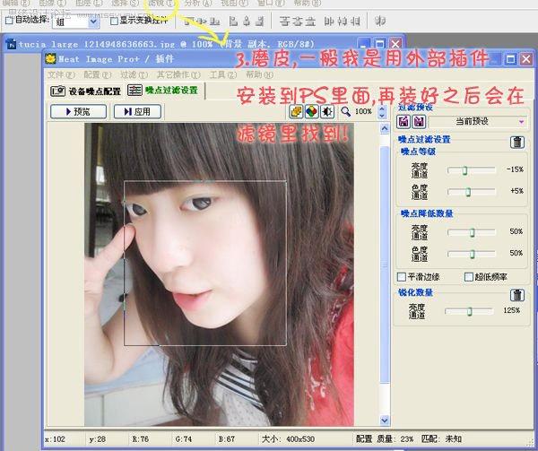Click the 预览 preview button
The image size is (538, 451).
click(x=78, y=111)
